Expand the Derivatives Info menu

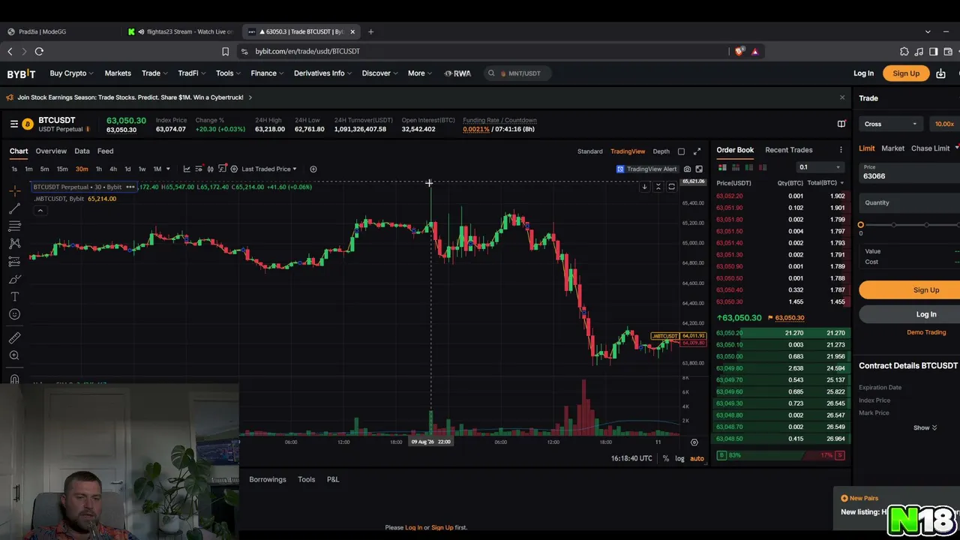(322, 73)
